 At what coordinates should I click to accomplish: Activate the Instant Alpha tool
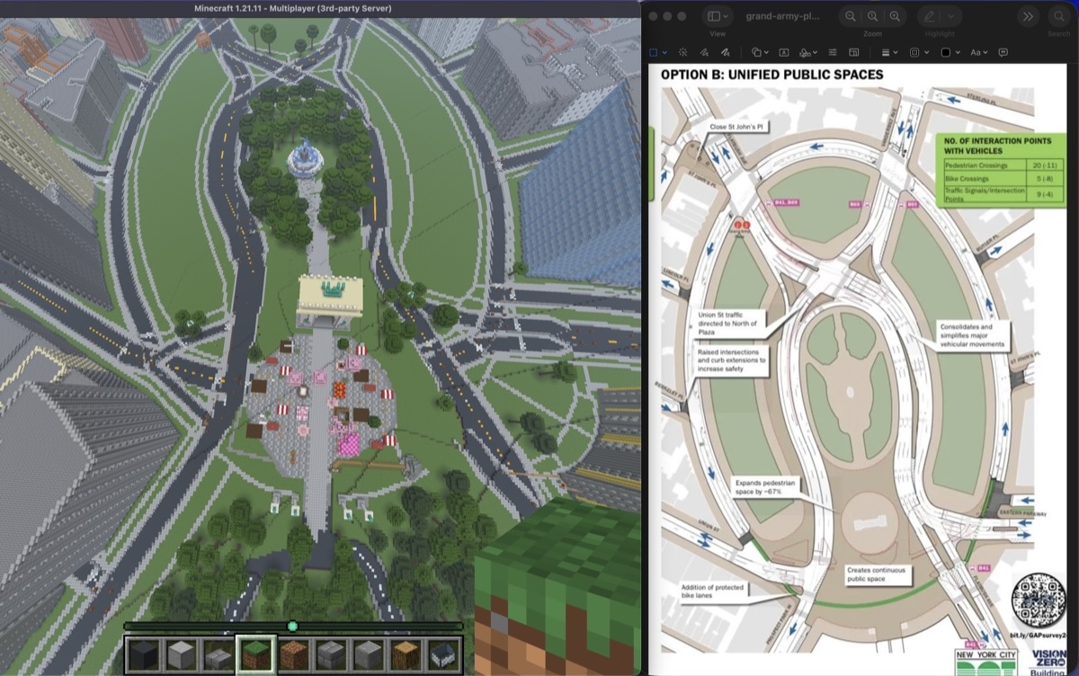pyautogui.click(x=682, y=52)
